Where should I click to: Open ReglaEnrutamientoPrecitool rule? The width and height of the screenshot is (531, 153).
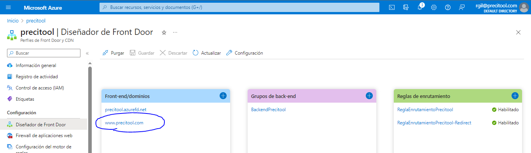pos(425,110)
